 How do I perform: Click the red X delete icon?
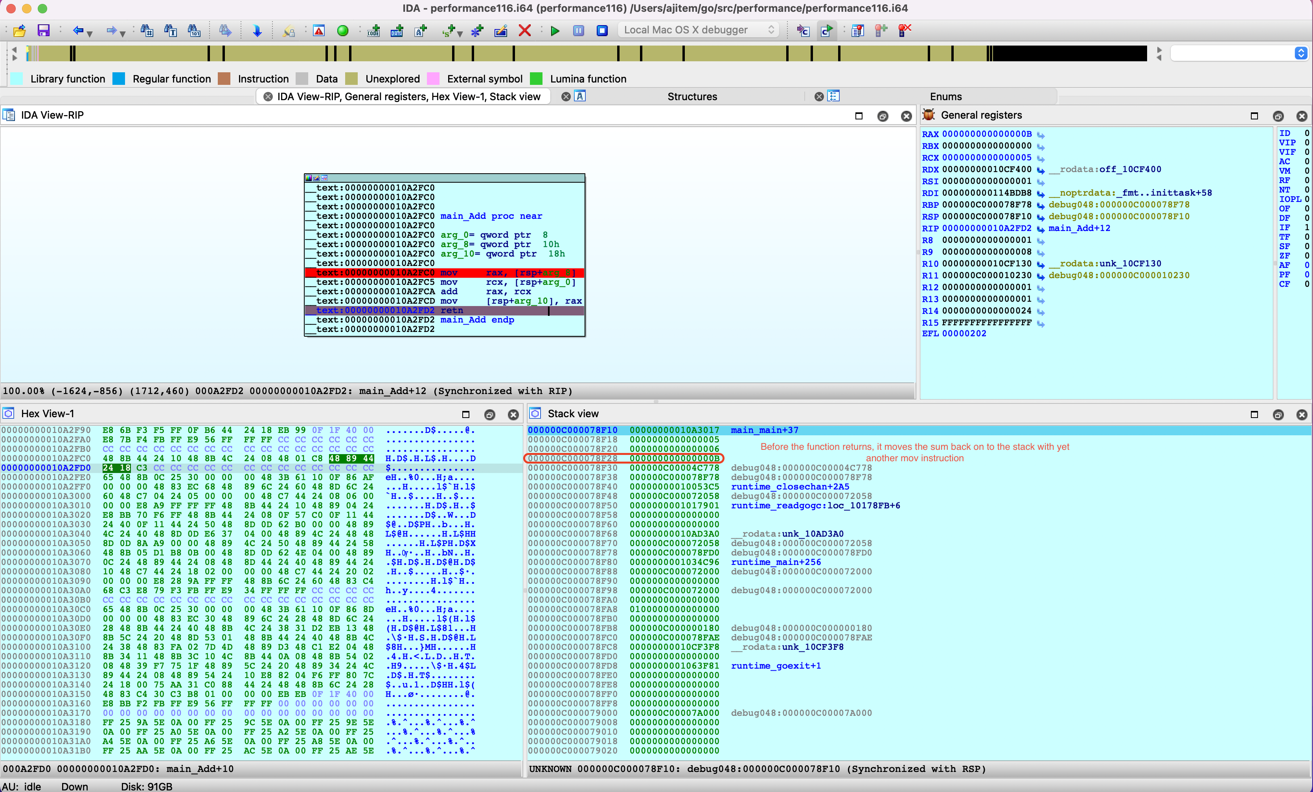[x=524, y=30]
